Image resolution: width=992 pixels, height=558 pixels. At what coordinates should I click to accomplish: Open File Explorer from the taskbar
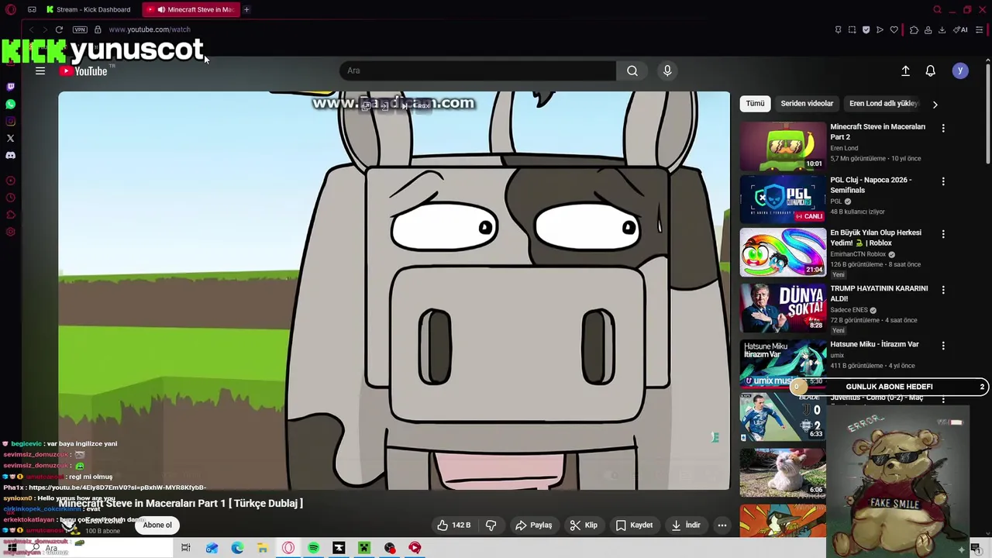click(263, 548)
